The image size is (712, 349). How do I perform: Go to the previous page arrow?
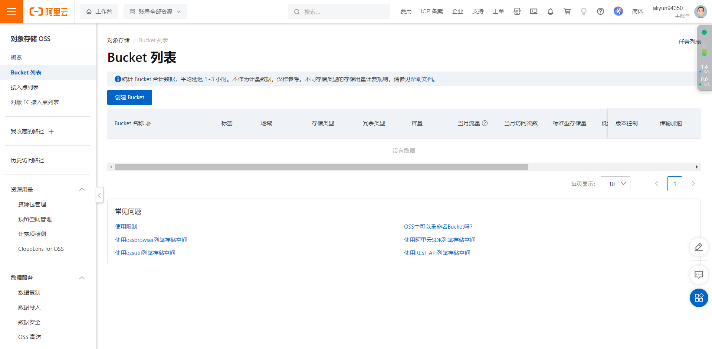[x=656, y=184]
